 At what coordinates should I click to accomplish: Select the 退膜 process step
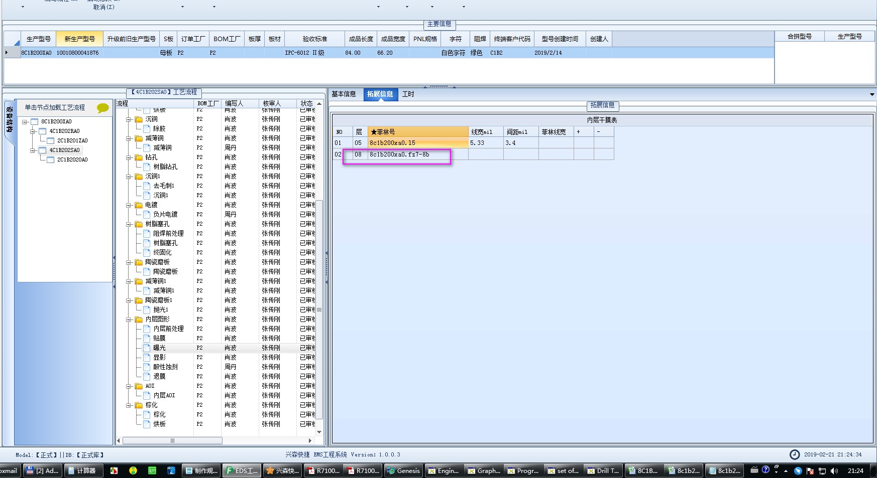159,377
